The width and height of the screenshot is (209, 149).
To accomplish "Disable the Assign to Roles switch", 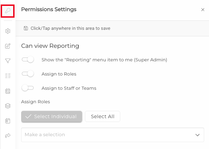I will [28, 74].
